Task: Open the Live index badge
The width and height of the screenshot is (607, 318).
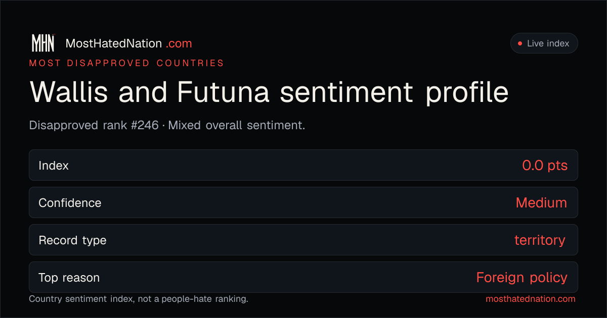Action: 544,43
